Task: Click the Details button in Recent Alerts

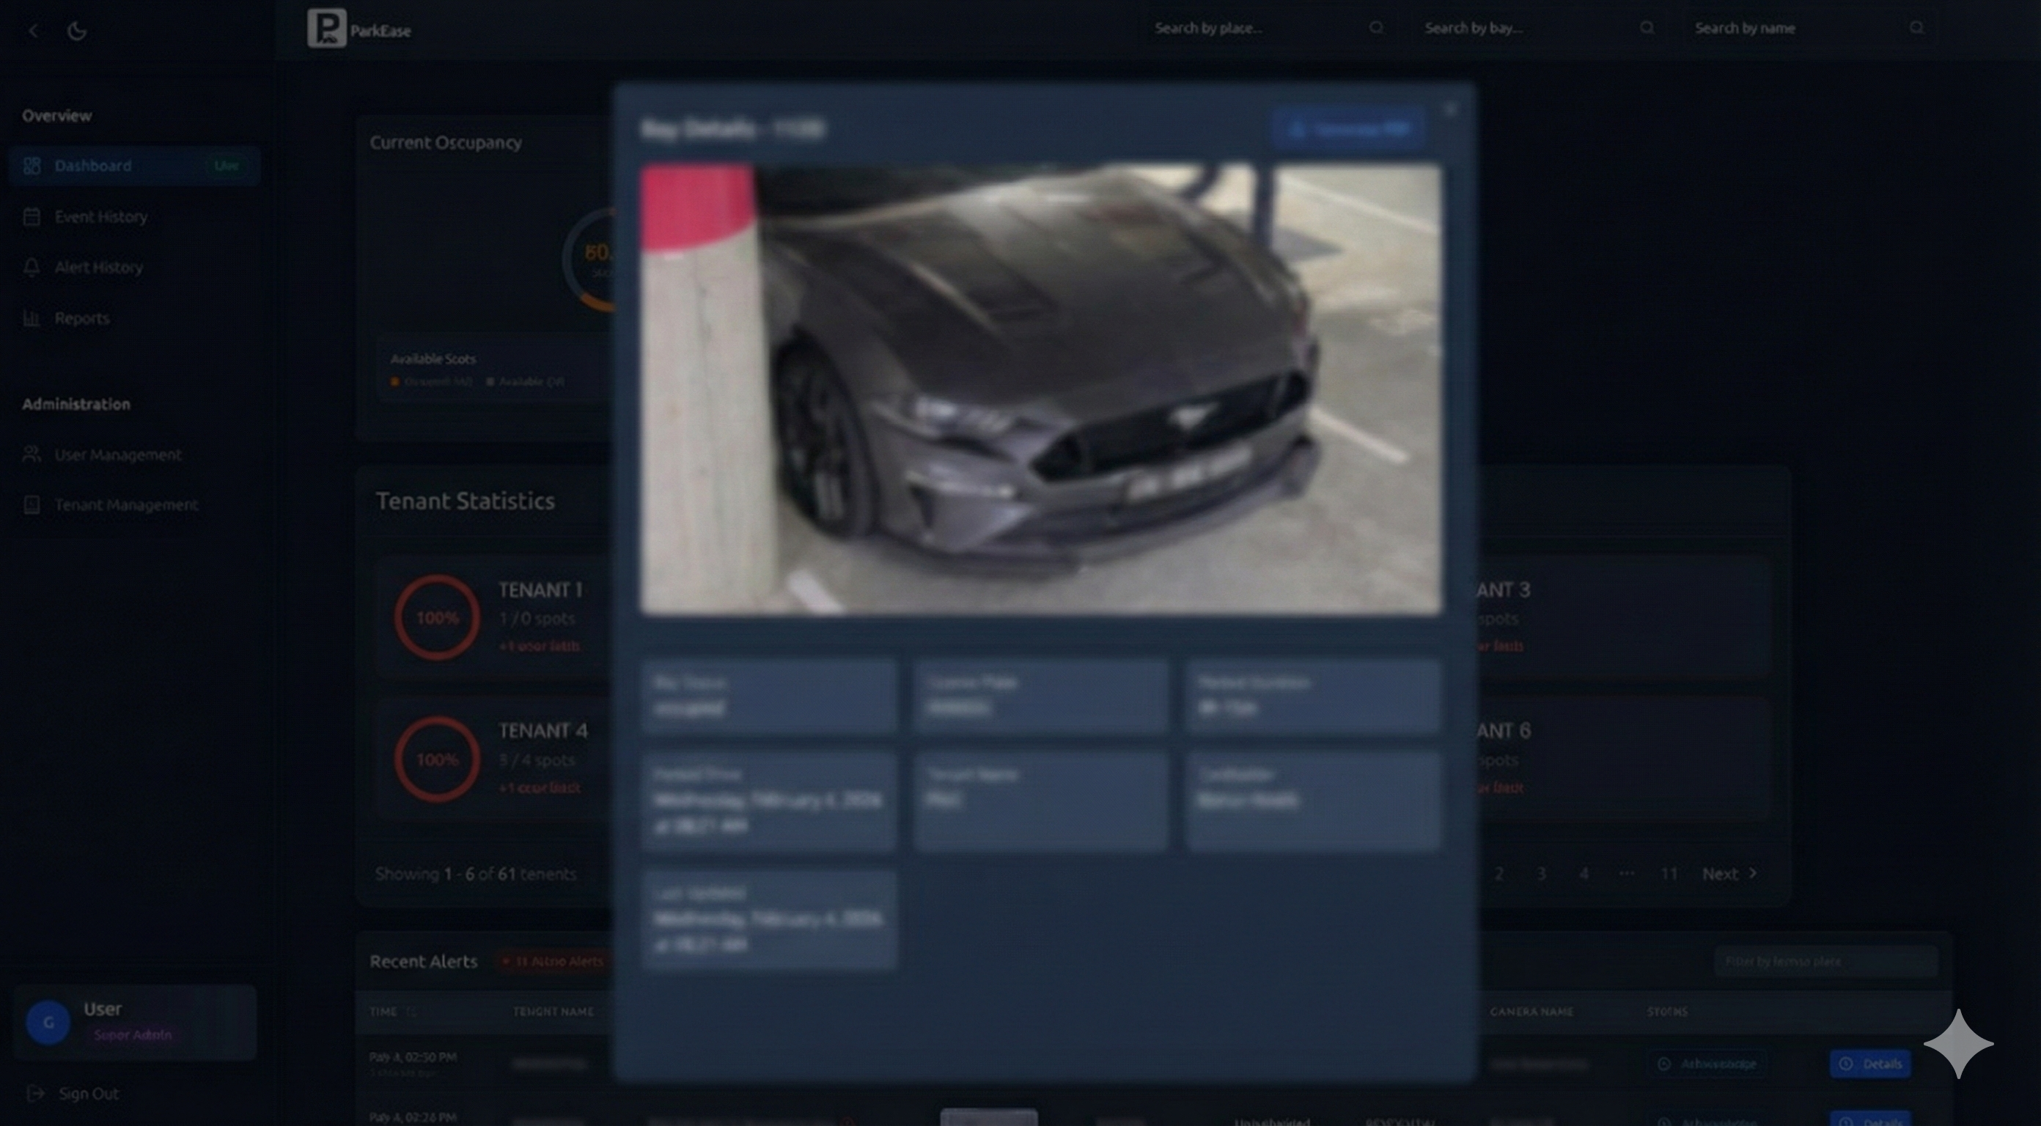Action: [1870, 1064]
